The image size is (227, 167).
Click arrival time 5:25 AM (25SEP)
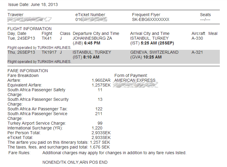click(x=157, y=43)
